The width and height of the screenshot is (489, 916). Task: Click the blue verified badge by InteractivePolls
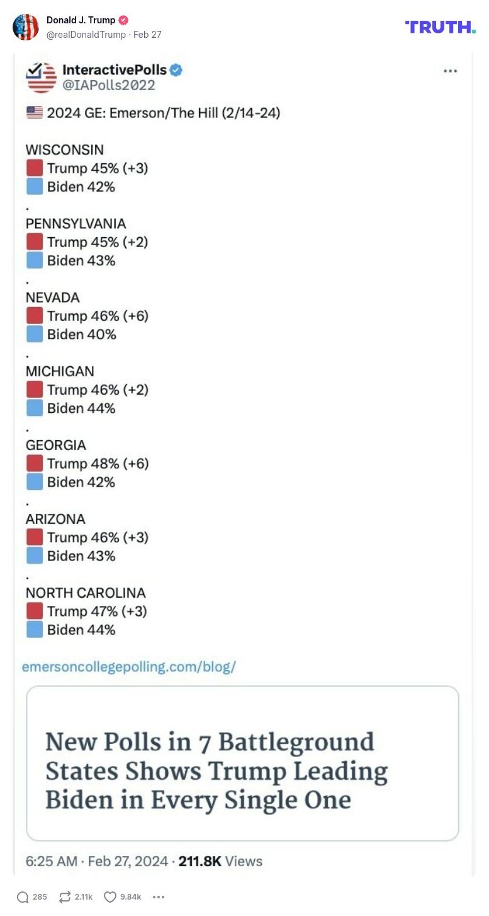176,70
